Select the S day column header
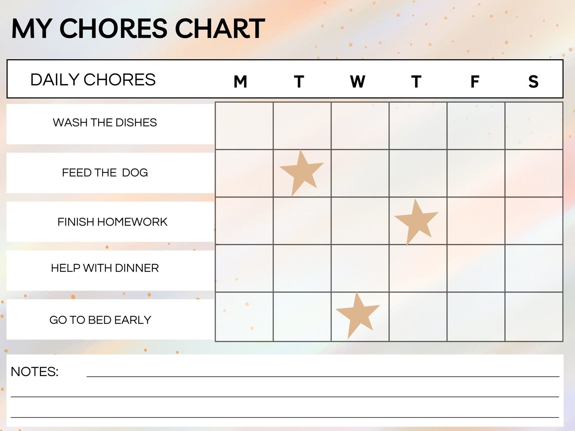This screenshot has height=431, width=575. pos(533,82)
